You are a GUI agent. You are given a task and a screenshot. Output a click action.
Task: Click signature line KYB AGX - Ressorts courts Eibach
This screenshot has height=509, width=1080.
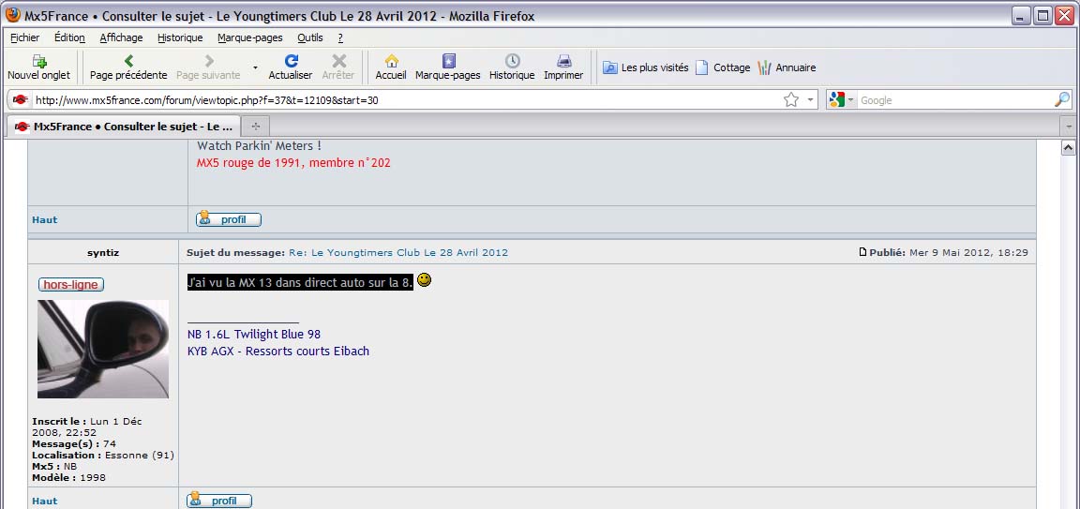[278, 352]
